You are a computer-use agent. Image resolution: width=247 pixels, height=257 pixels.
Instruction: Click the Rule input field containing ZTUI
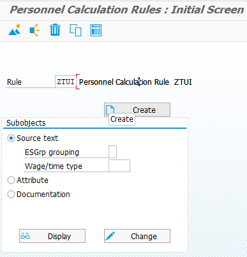(x=66, y=82)
